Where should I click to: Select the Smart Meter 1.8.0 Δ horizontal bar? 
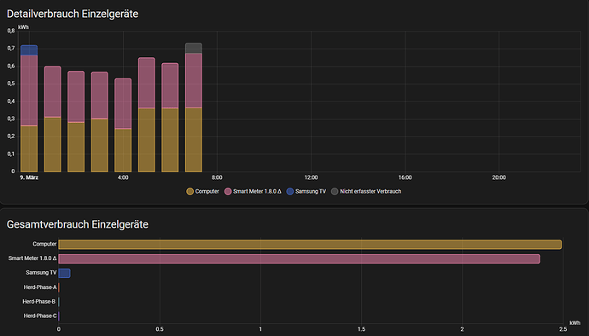click(299, 258)
